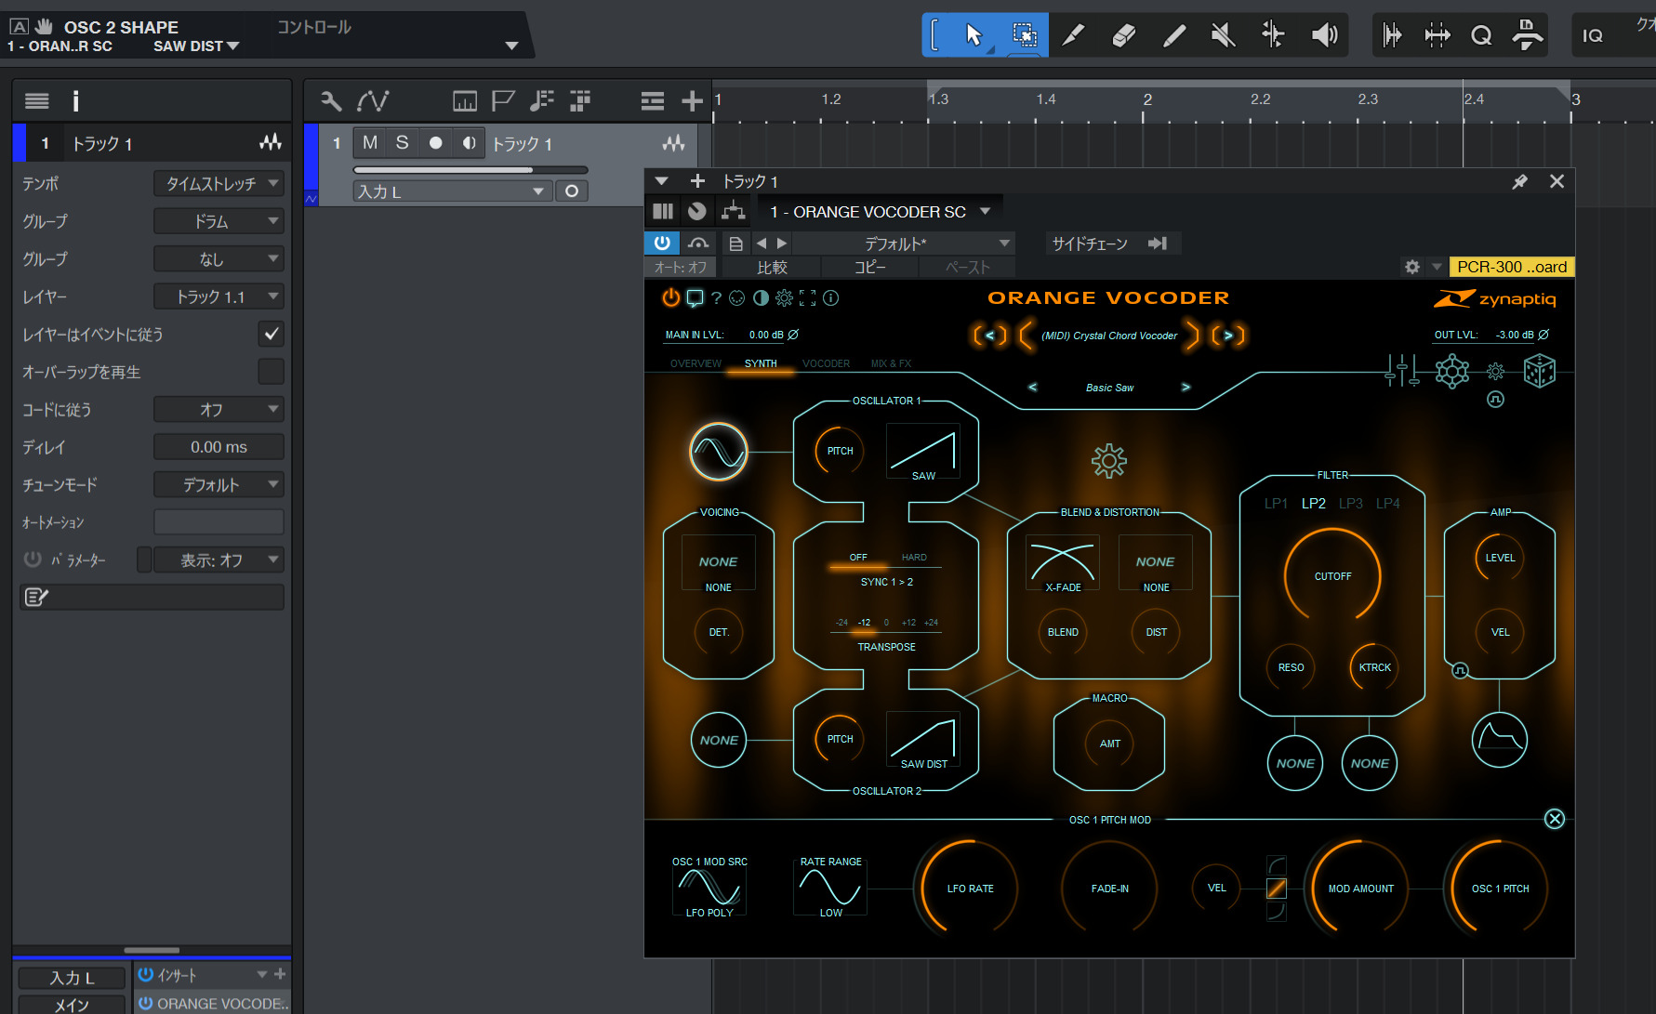The image size is (1656, 1014).
Task: Open the follow chords オフ dropdown
Action: 219,409
